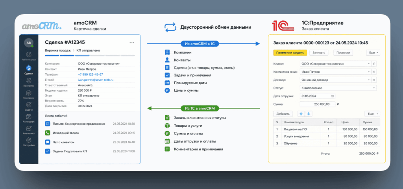This screenshot has height=189, width=403.
Task: Click the AB user avatar
Action: (x=29, y=43)
